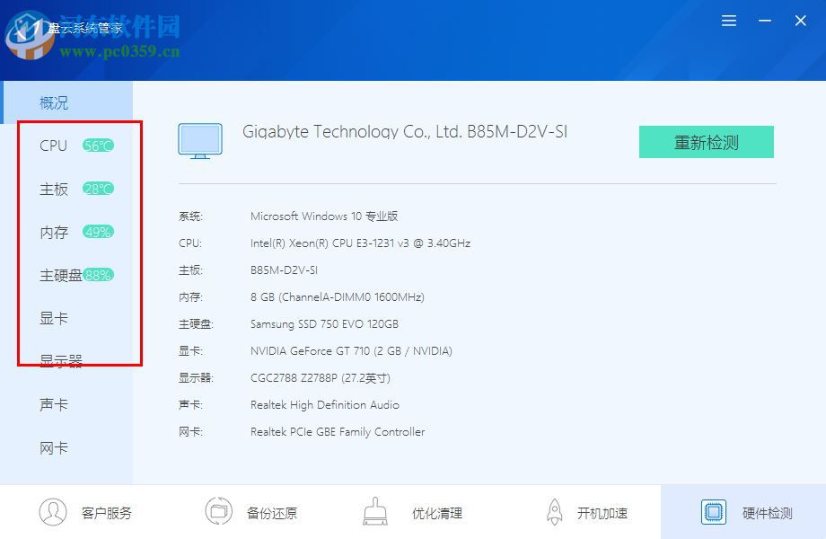The image size is (826, 539).
Task: Open the 网卡 network card sidebar entry
Action: coord(54,447)
